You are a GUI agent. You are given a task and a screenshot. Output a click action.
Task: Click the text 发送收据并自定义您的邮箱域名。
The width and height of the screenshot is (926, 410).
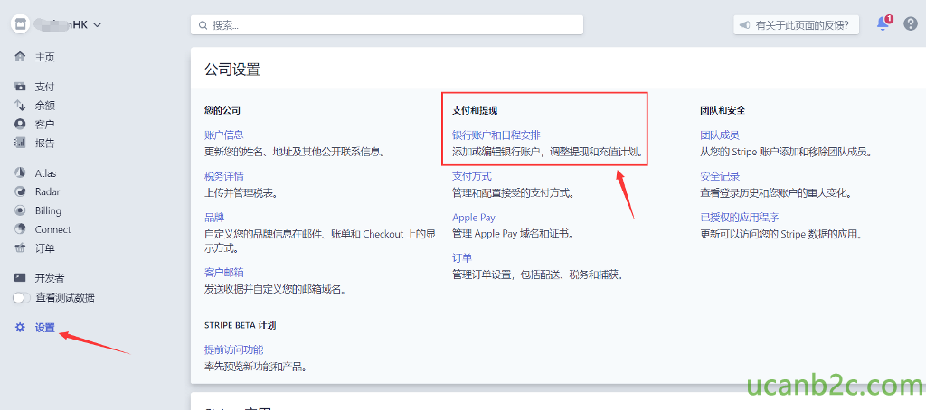point(275,288)
